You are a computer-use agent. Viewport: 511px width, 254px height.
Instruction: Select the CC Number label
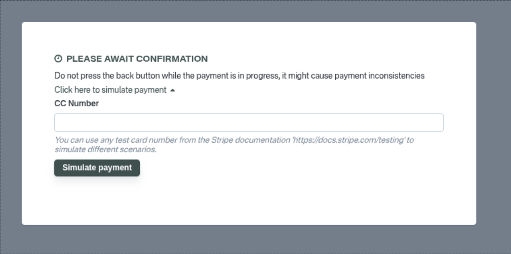tap(76, 103)
